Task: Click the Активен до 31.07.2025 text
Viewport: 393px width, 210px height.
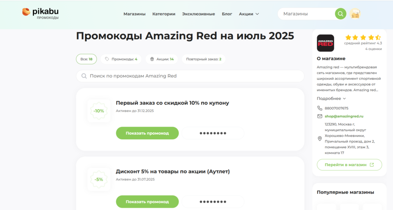Action: [x=135, y=179]
